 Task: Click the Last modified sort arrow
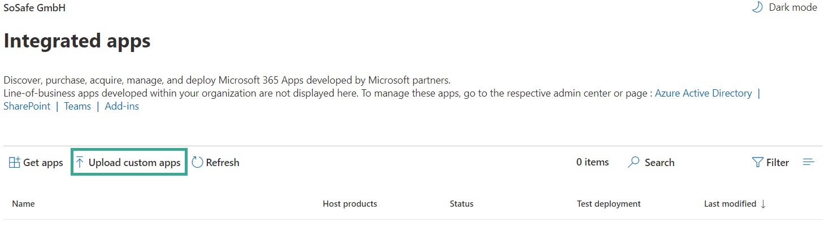(x=763, y=204)
